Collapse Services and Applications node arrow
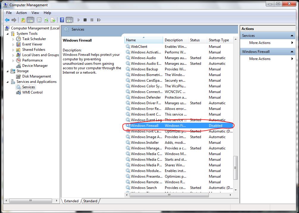299x213 pixels. click(8, 82)
